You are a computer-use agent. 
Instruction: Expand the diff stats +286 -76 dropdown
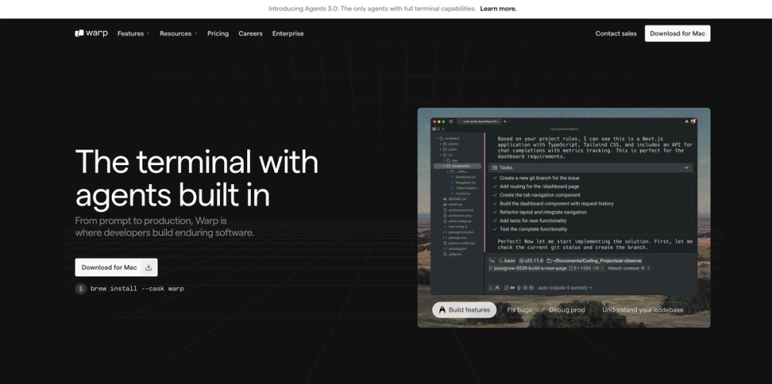602,268
